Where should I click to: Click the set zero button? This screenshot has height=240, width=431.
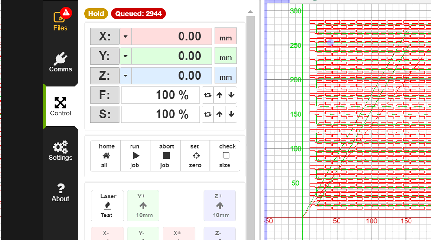coord(195,156)
